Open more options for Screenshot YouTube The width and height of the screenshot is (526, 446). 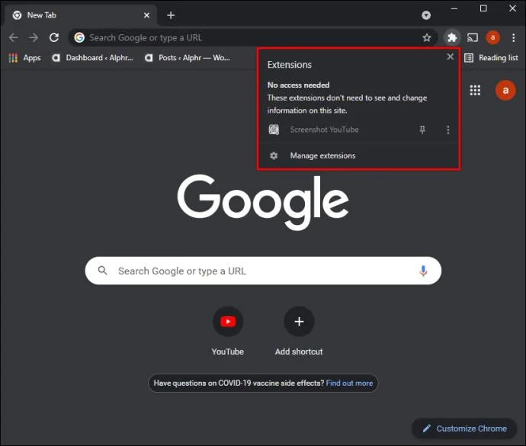447,130
